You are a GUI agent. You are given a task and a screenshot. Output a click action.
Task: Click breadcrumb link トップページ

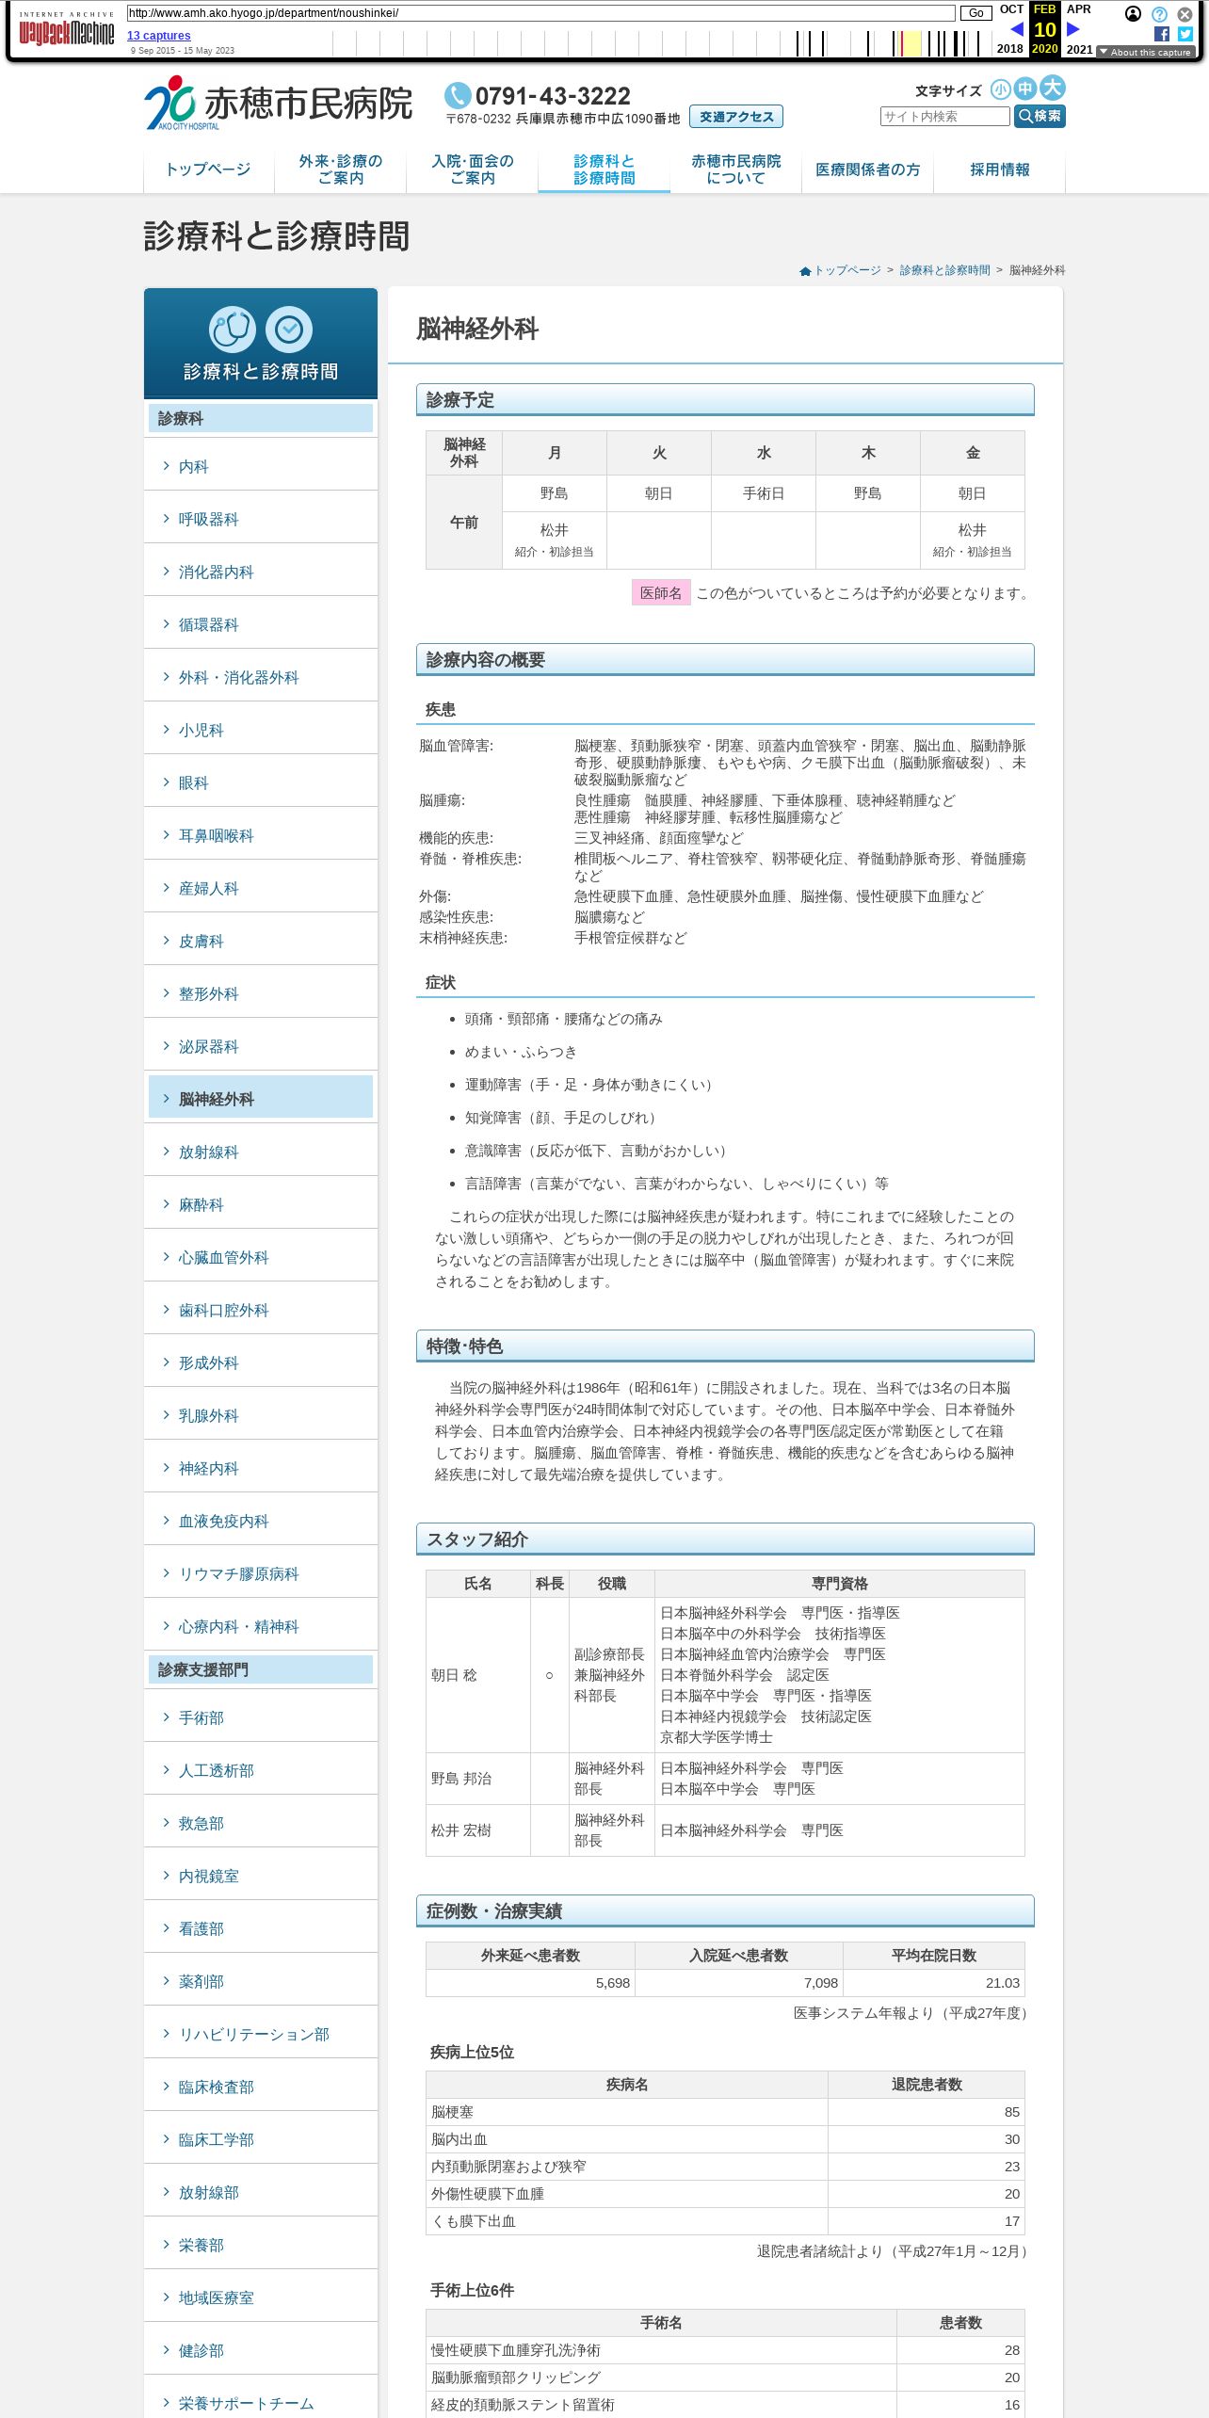tap(847, 270)
